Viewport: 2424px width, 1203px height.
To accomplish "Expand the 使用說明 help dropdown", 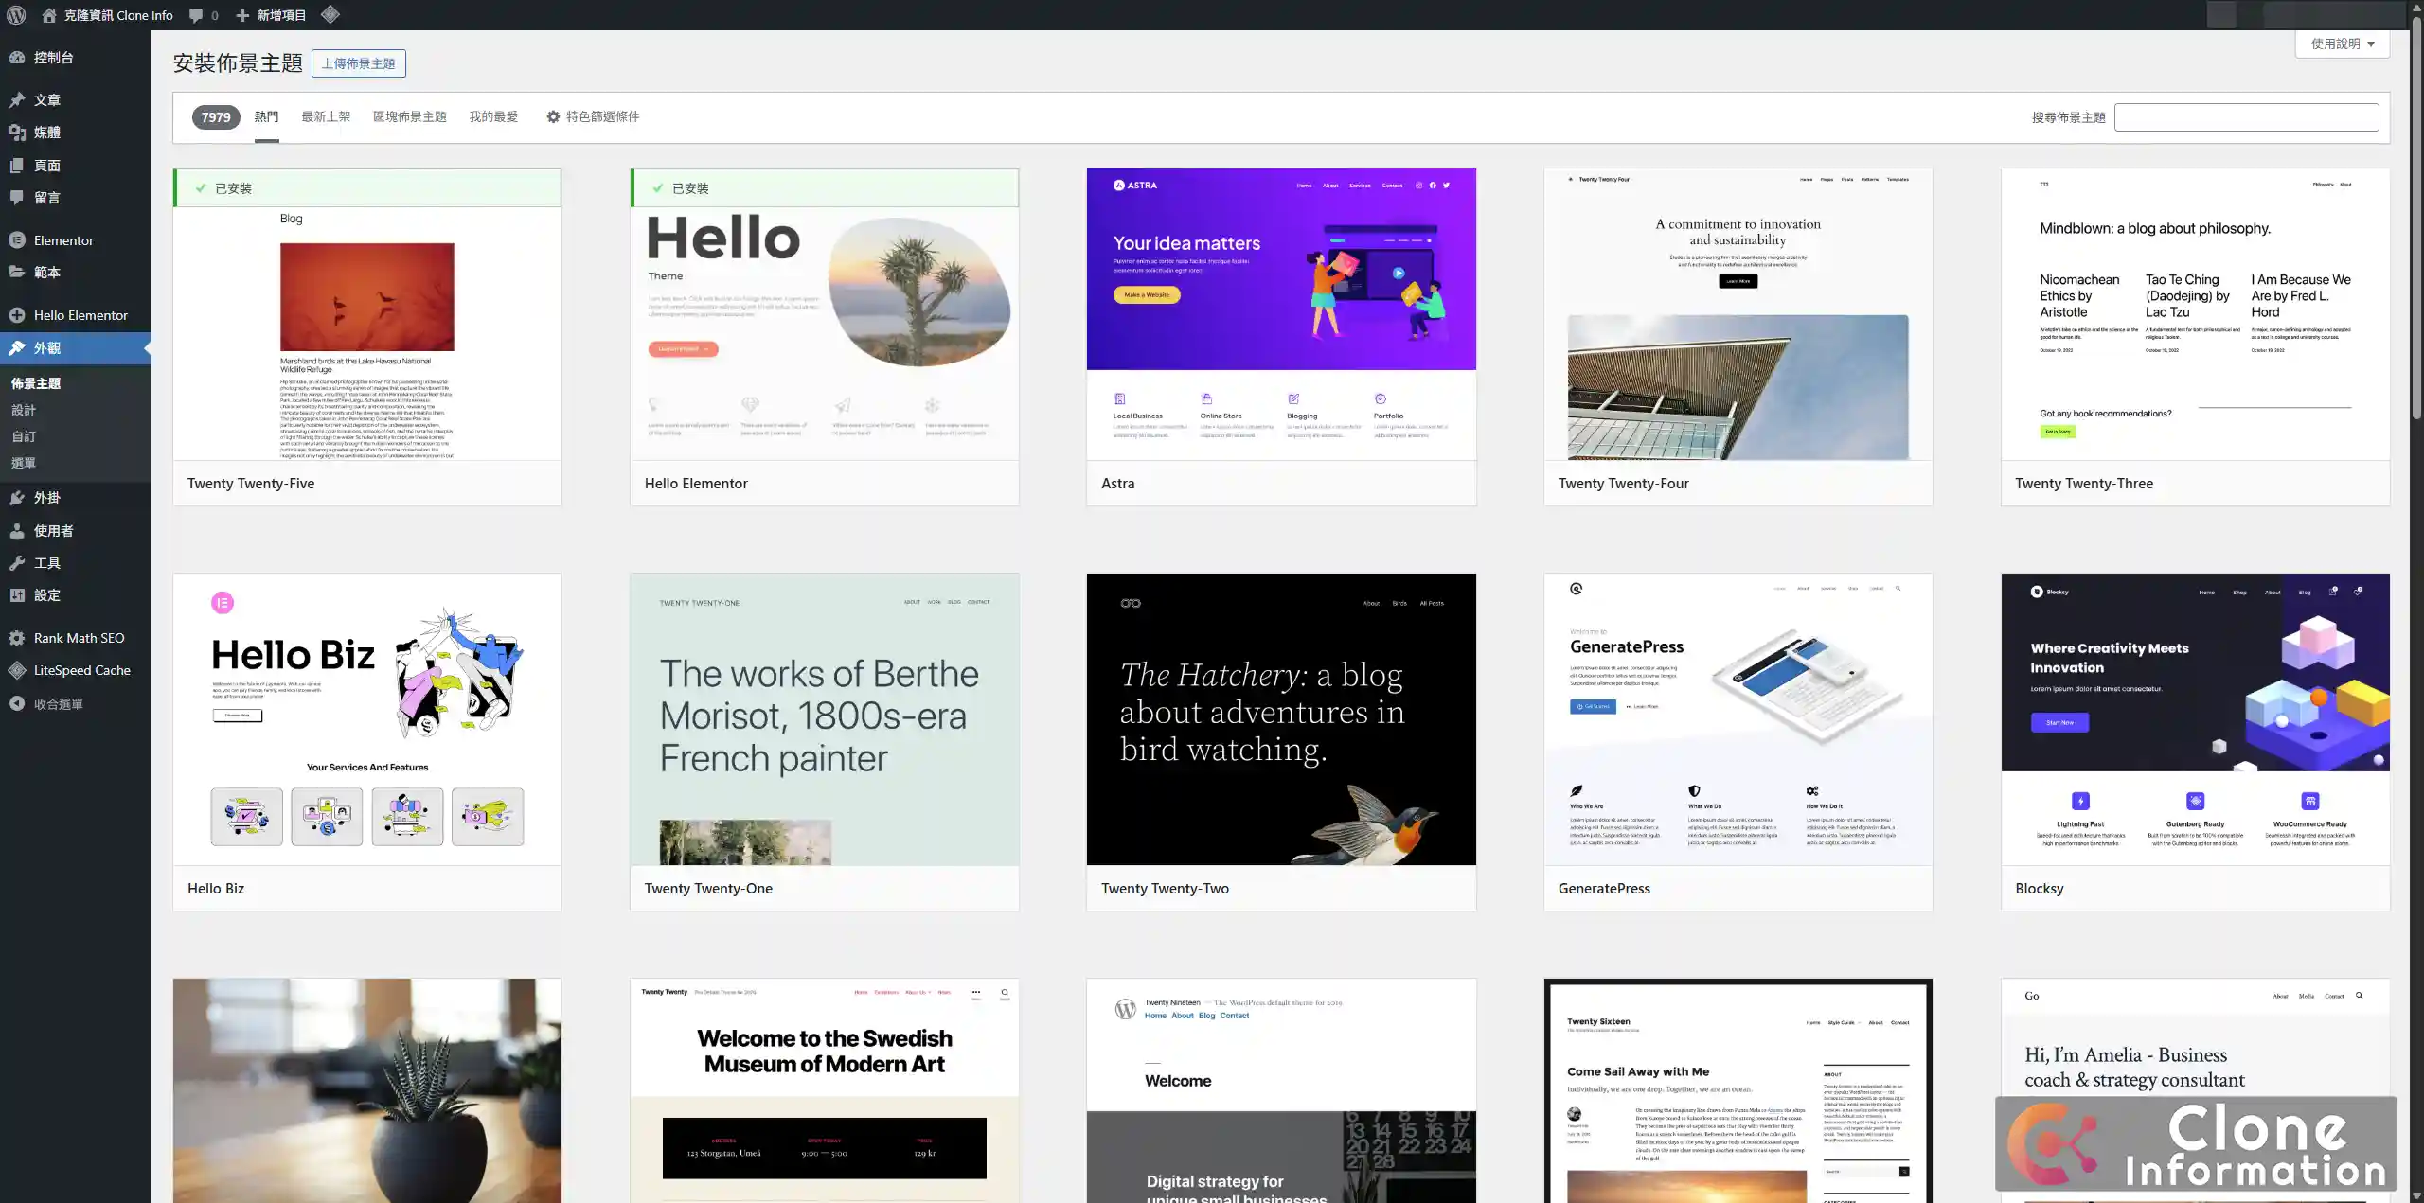I will click(x=2342, y=44).
